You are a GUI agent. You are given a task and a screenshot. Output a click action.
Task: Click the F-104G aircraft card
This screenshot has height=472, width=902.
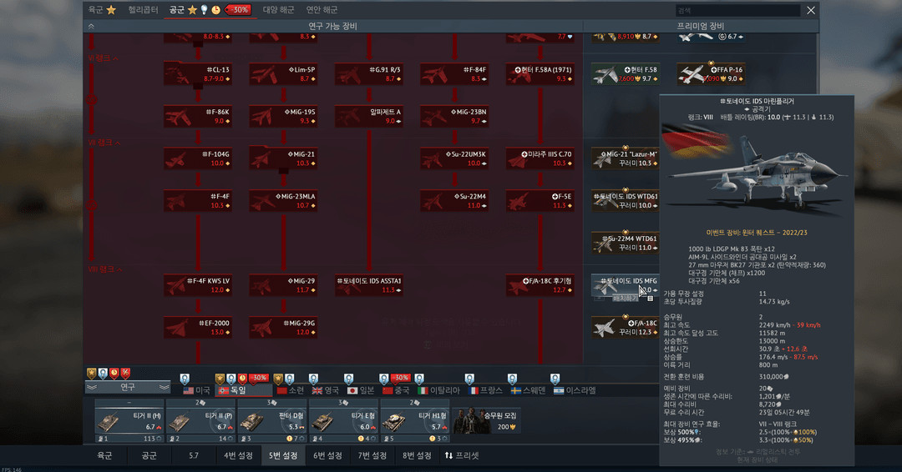[x=197, y=158]
